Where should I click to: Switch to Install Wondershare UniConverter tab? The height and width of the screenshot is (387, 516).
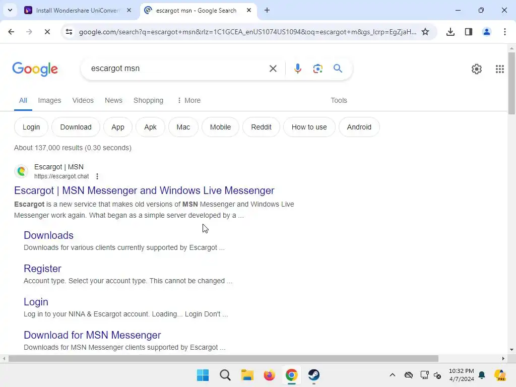(x=78, y=11)
